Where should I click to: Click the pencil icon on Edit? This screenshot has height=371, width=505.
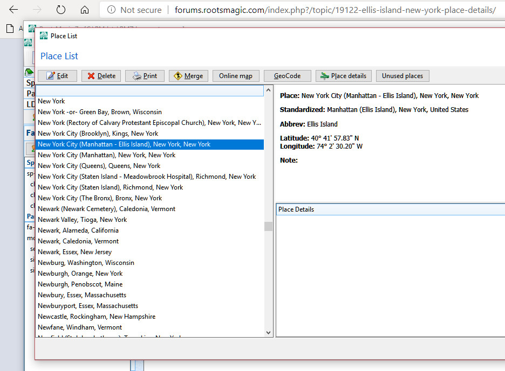(51, 76)
